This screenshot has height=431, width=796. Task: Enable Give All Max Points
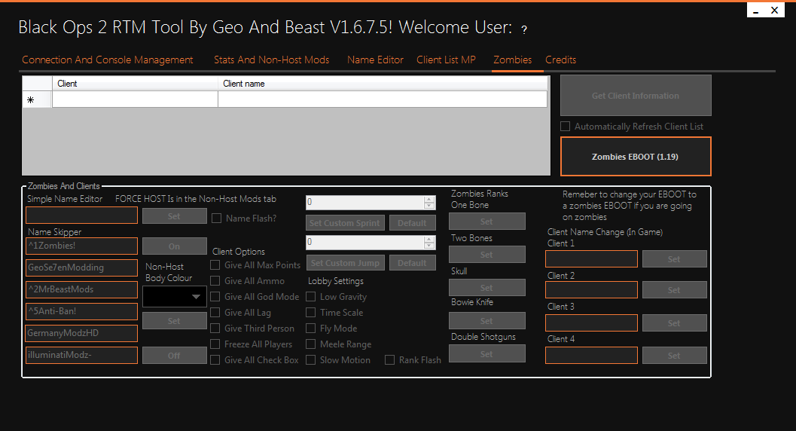click(215, 265)
